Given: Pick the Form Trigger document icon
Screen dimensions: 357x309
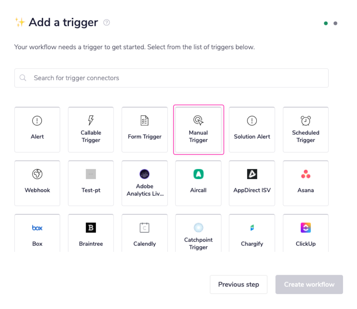Looking at the screenshot, I should point(145,121).
